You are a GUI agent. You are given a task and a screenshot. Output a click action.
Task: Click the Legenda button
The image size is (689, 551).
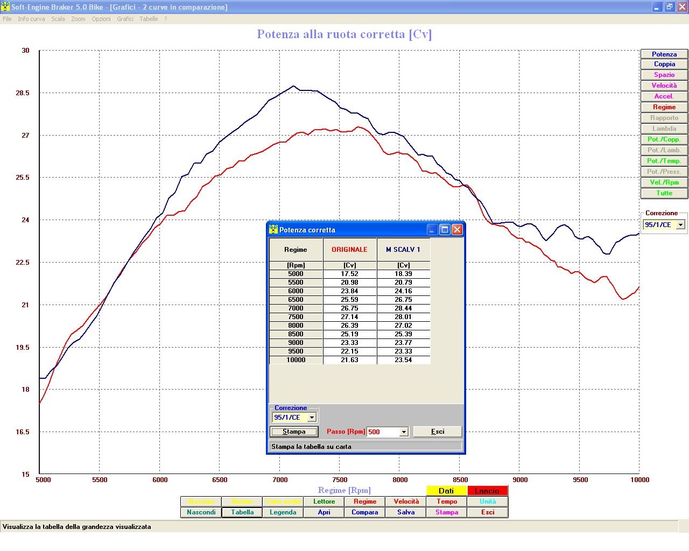pos(283,512)
